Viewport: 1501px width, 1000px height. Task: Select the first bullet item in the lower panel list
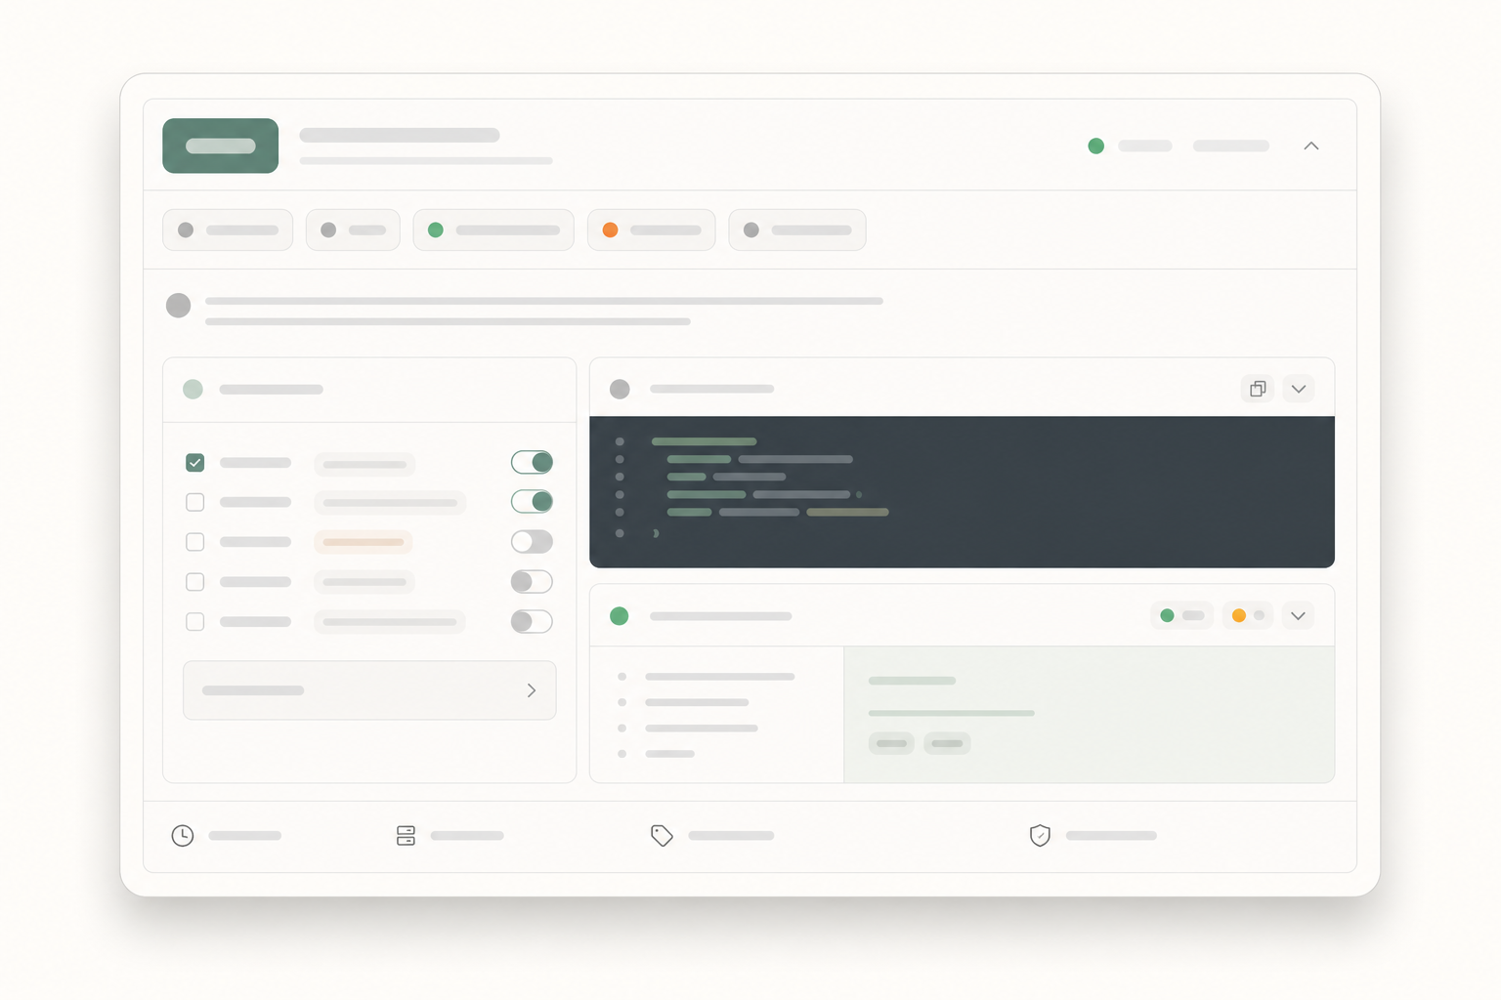tap(706, 677)
